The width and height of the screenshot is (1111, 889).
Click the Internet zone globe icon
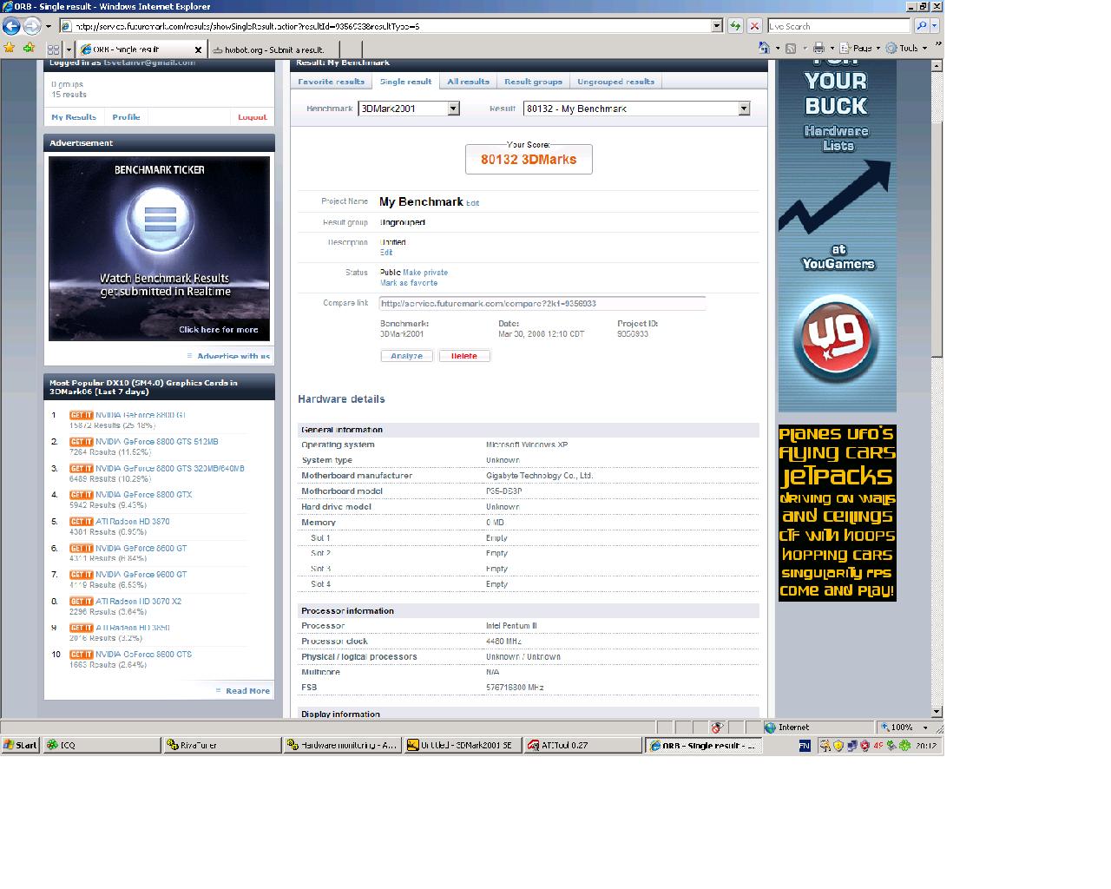770,728
